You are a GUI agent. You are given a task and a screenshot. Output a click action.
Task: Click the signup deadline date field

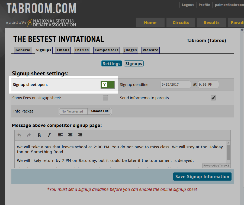(x=175, y=85)
